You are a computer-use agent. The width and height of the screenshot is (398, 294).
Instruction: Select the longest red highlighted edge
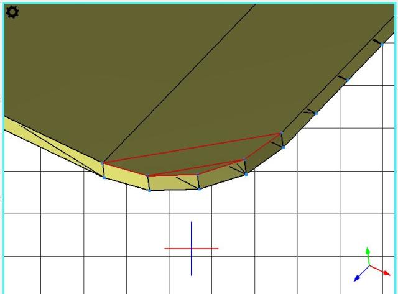click(193, 148)
